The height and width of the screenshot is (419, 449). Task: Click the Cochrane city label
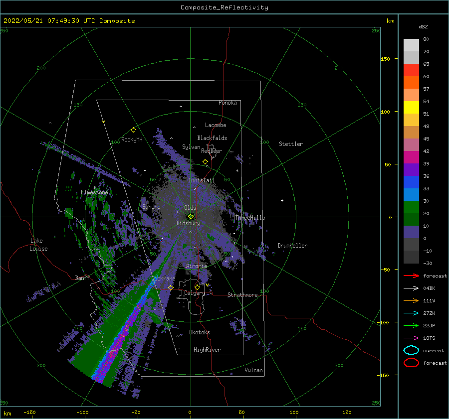(x=163, y=279)
